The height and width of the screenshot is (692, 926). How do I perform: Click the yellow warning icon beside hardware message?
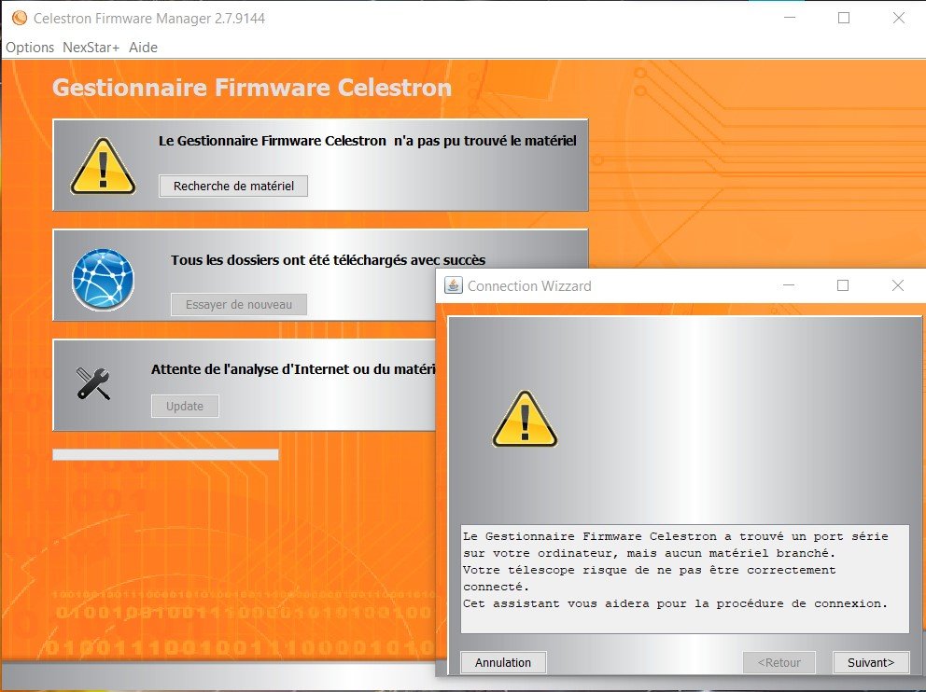pyautogui.click(x=103, y=166)
